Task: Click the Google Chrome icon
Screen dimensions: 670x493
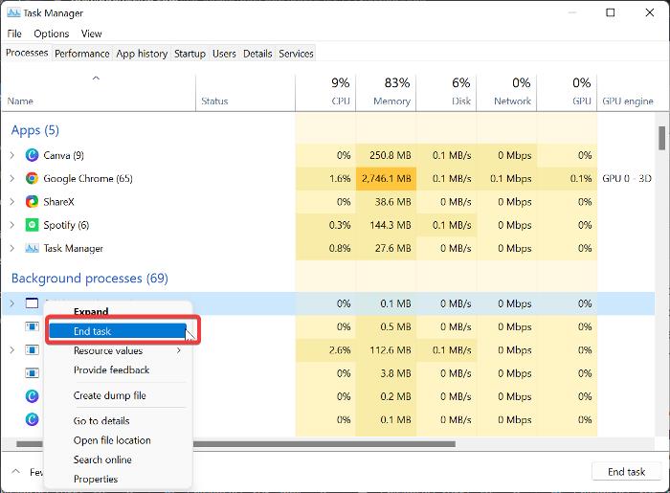Action: click(x=32, y=179)
